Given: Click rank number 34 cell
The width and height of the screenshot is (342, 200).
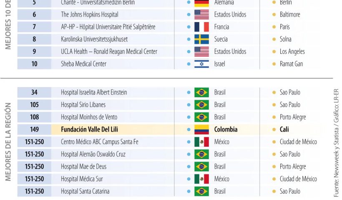Looking at the screenshot, I should point(34,92).
